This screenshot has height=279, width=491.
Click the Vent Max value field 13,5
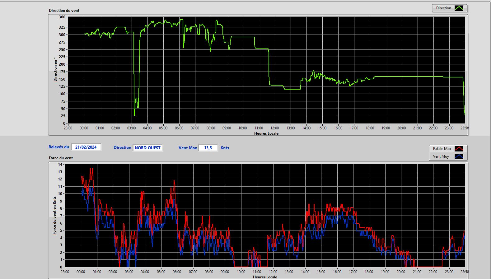click(208, 148)
